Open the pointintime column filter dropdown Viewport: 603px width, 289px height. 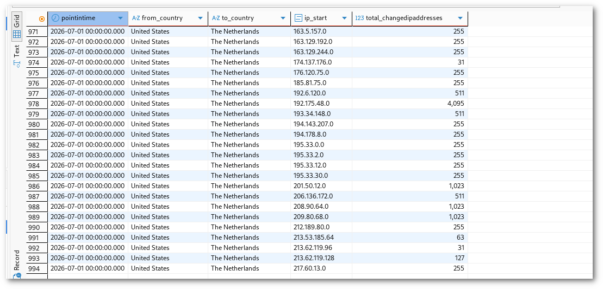pyautogui.click(x=120, y=18)
